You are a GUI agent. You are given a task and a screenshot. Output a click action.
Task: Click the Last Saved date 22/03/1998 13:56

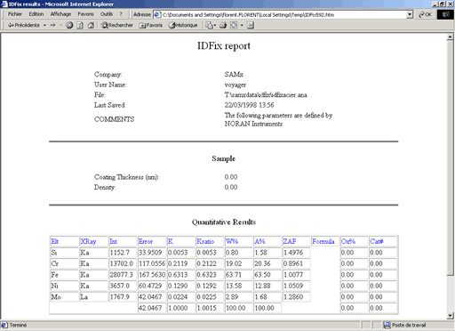coord(249,105)
